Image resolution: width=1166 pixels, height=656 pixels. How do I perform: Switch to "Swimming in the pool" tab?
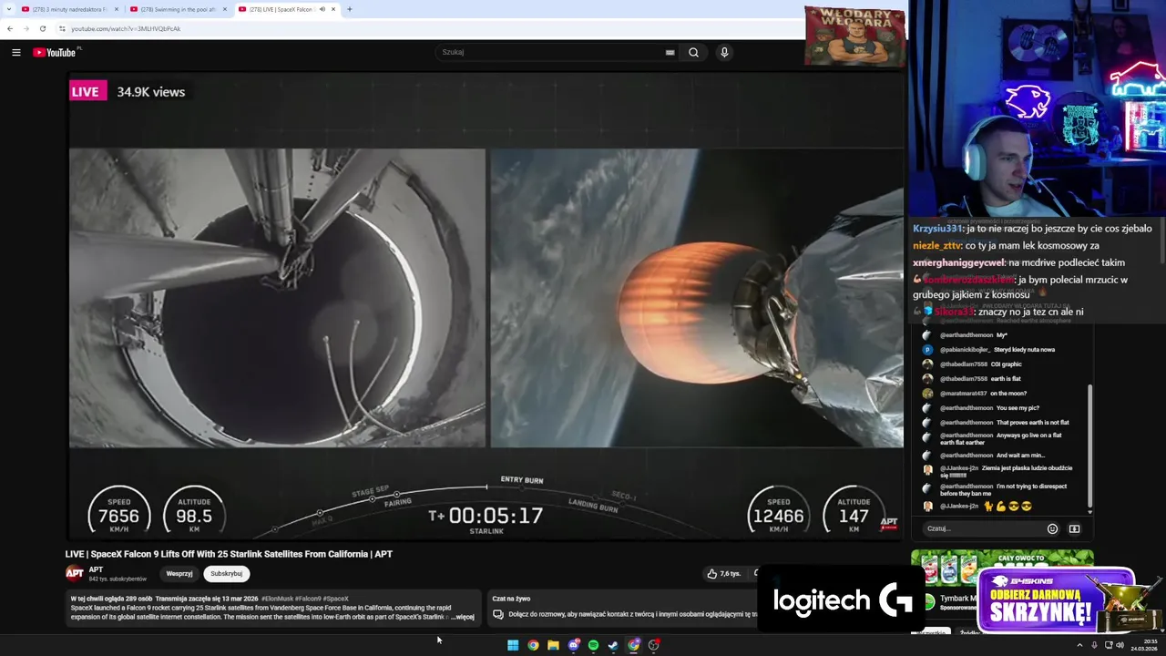click(178, 9)
